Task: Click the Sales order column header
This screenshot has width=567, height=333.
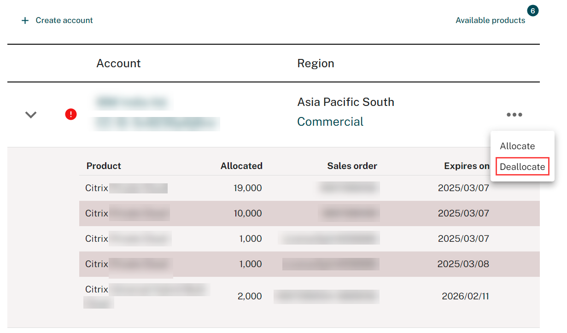Action: [352, 166]
